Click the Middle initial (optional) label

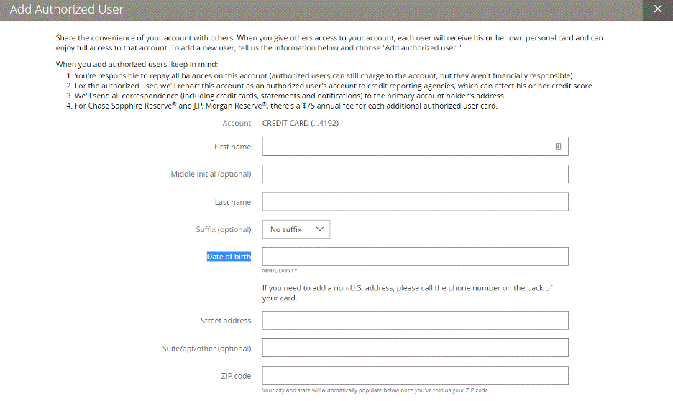211,175
